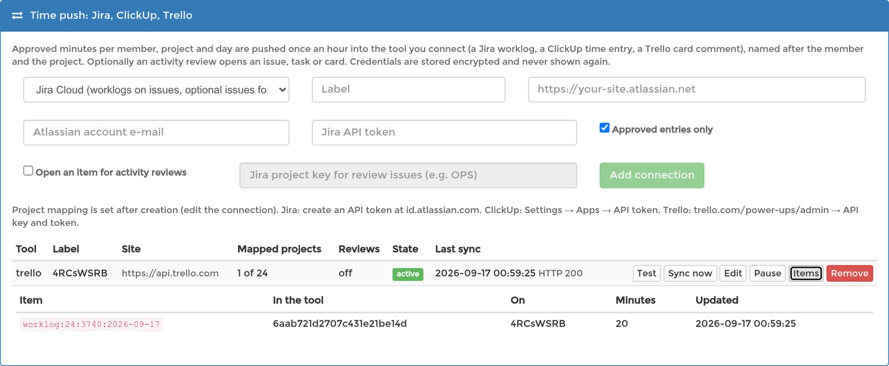Image resolution: width=889 pixels, height=366 pixels.
Task: Click the Updated value 2026-09-17 00:59:25 in items row
Action: pyautogui.click(x=745, y=324)
